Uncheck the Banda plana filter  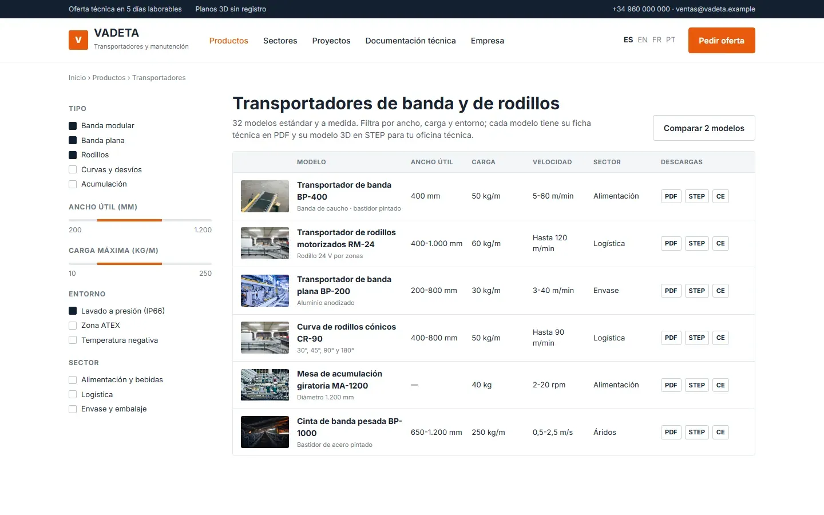tap(73, 140)
